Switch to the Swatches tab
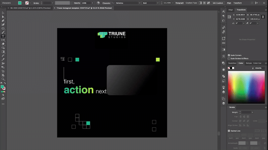Viewport: 268px width, 150px height. (232, 63)
